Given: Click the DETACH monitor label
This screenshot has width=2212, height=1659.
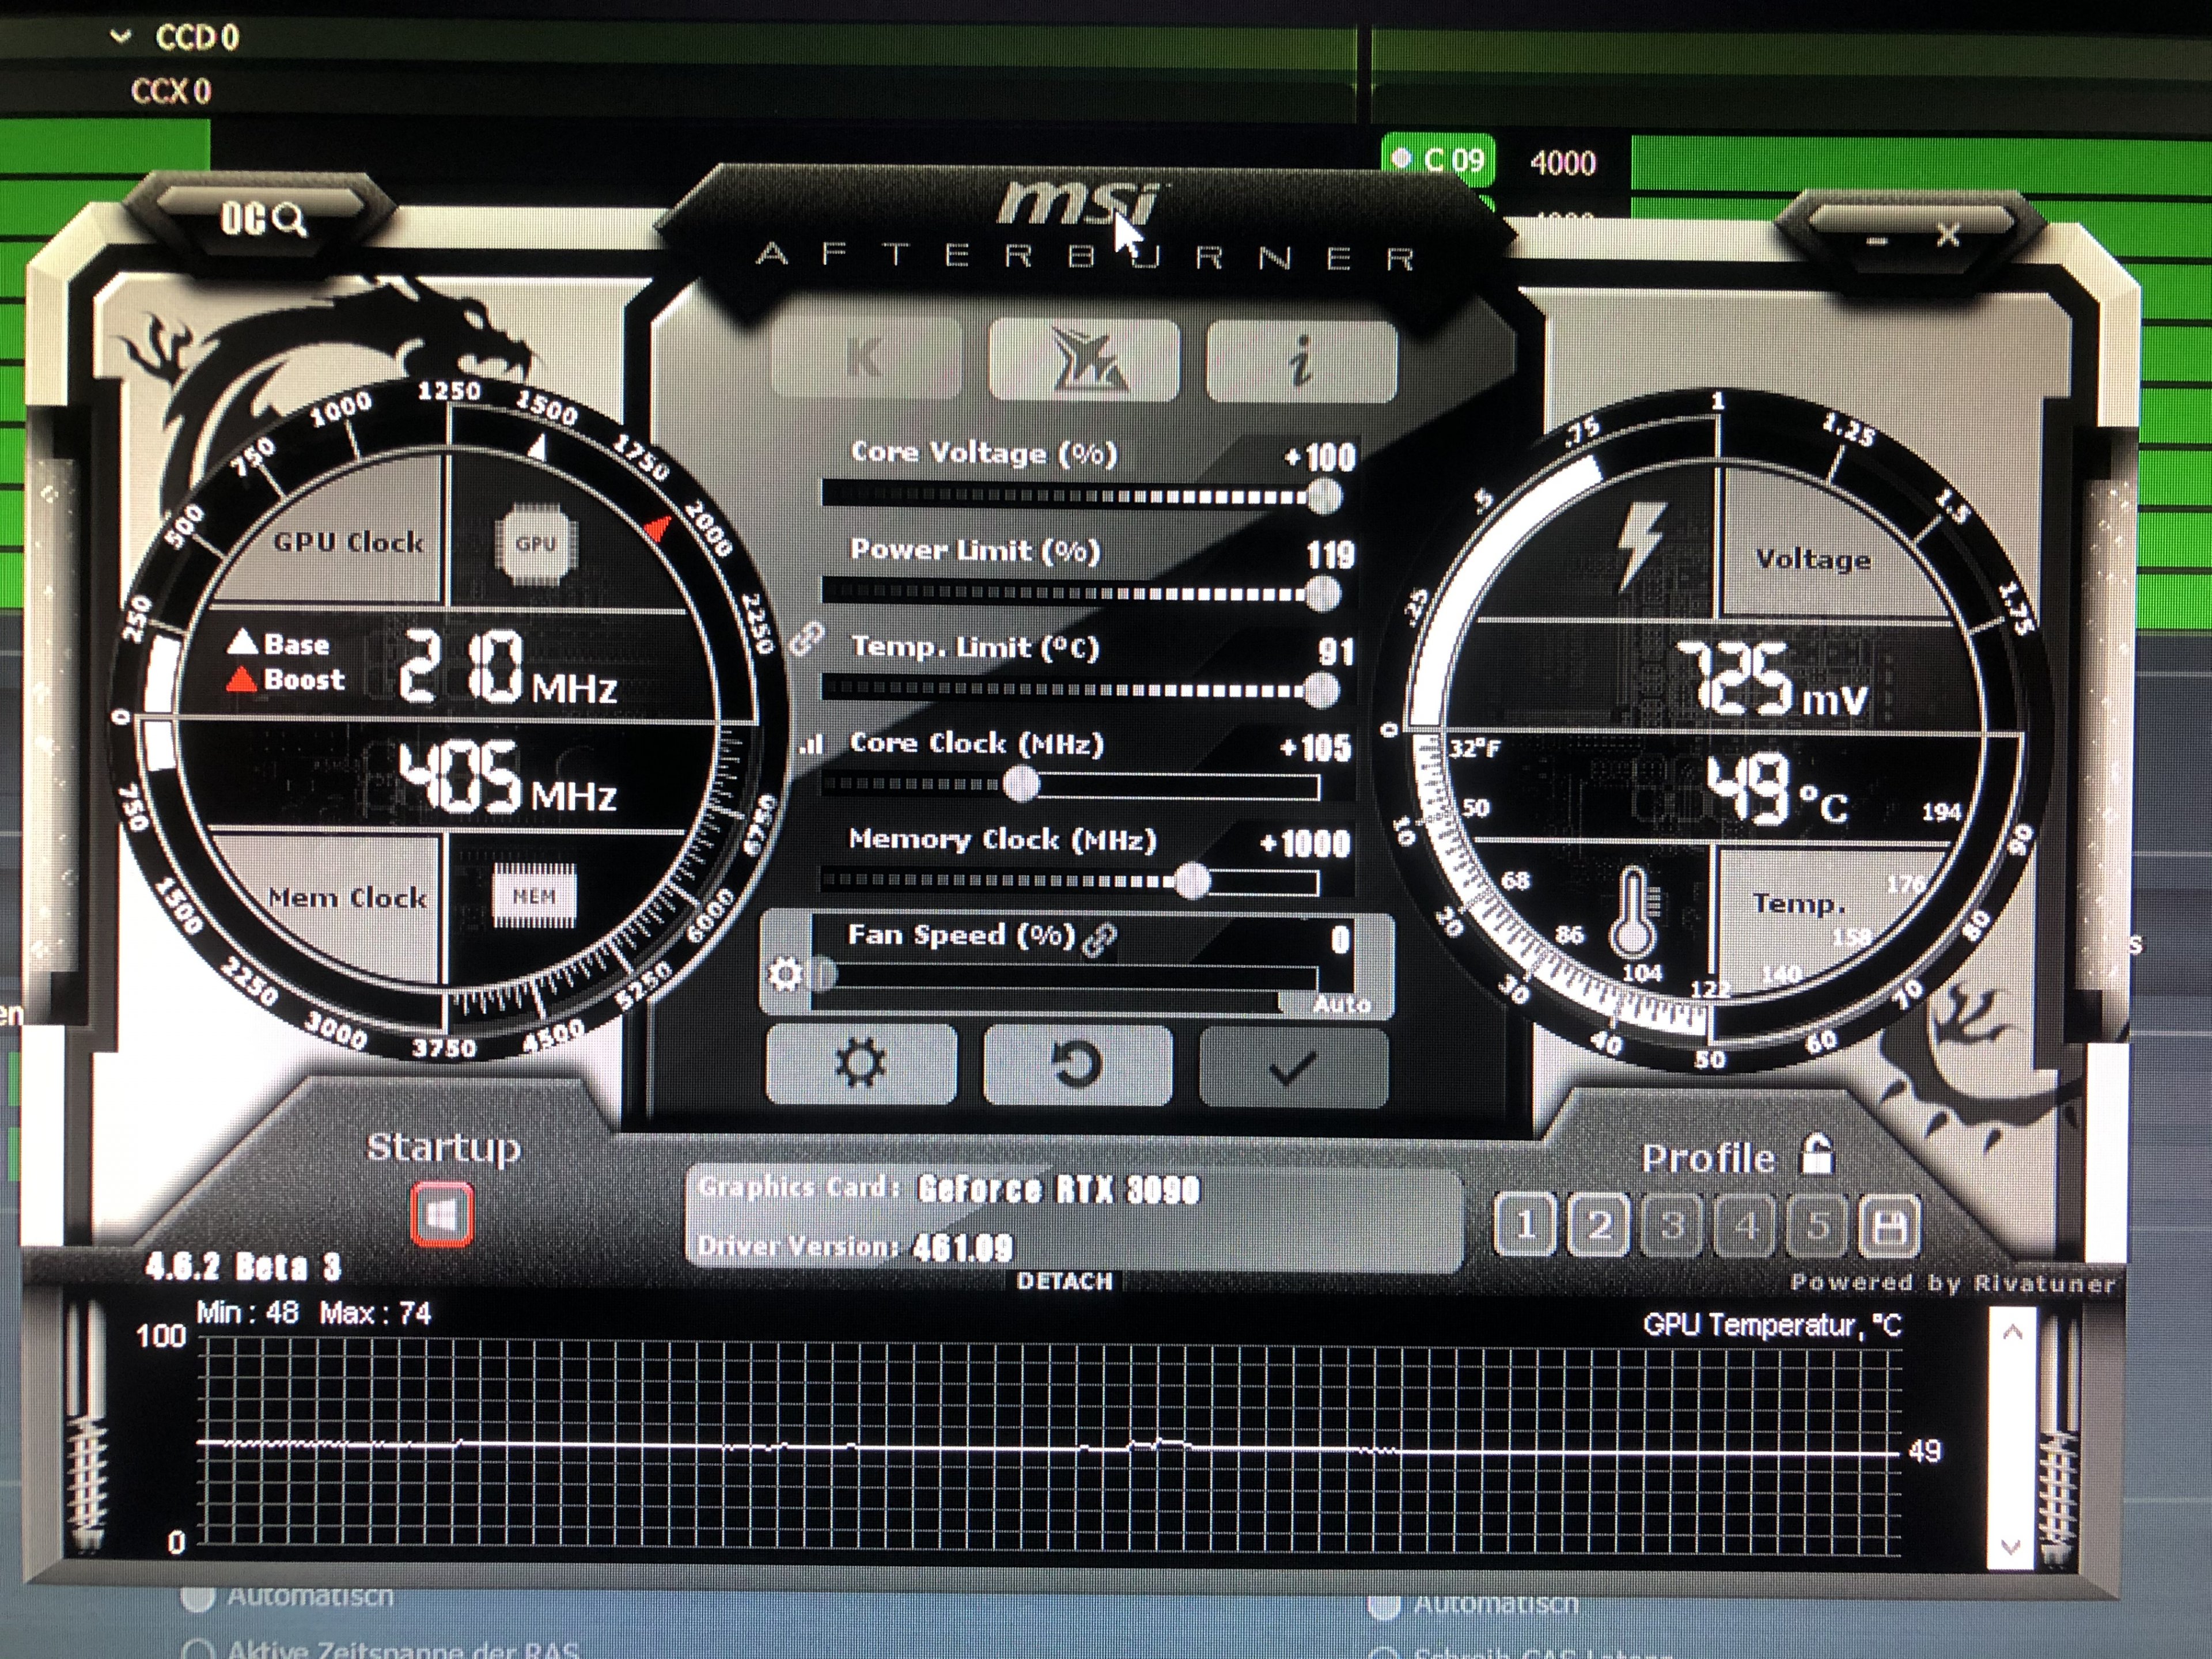Looking at the screenshot, I should point(1064,1282).
